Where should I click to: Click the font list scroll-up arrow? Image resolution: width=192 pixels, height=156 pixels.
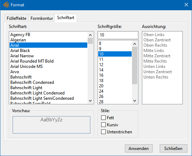[90, 35]
